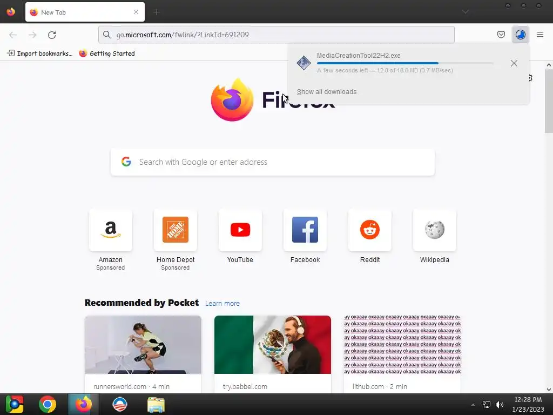
Task: Open the blue-red circular logo taskbar app
Action: (x=119, y=404)
